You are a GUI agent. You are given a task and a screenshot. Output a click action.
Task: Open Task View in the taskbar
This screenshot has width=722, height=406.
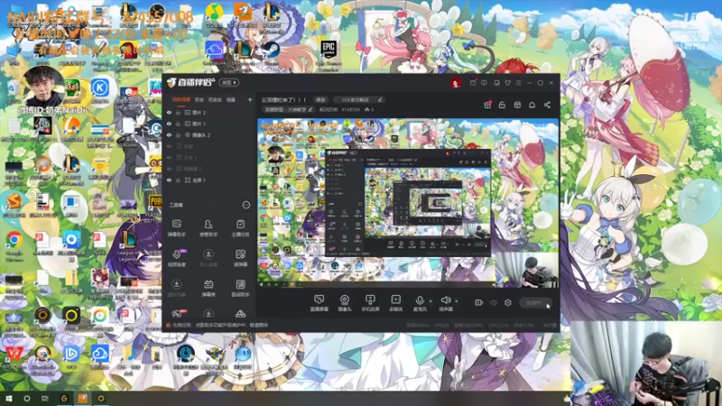pos(44,398)
